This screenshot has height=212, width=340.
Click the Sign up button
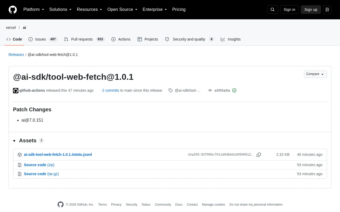[x=311, y=10]
